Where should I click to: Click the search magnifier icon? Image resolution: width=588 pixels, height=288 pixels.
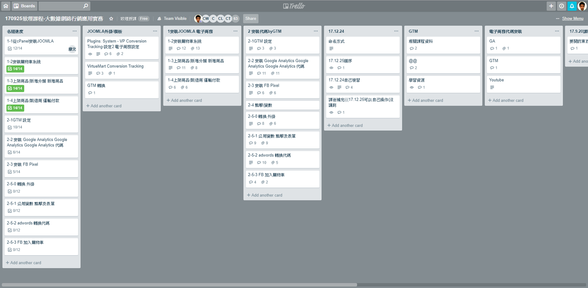point(86,6)
